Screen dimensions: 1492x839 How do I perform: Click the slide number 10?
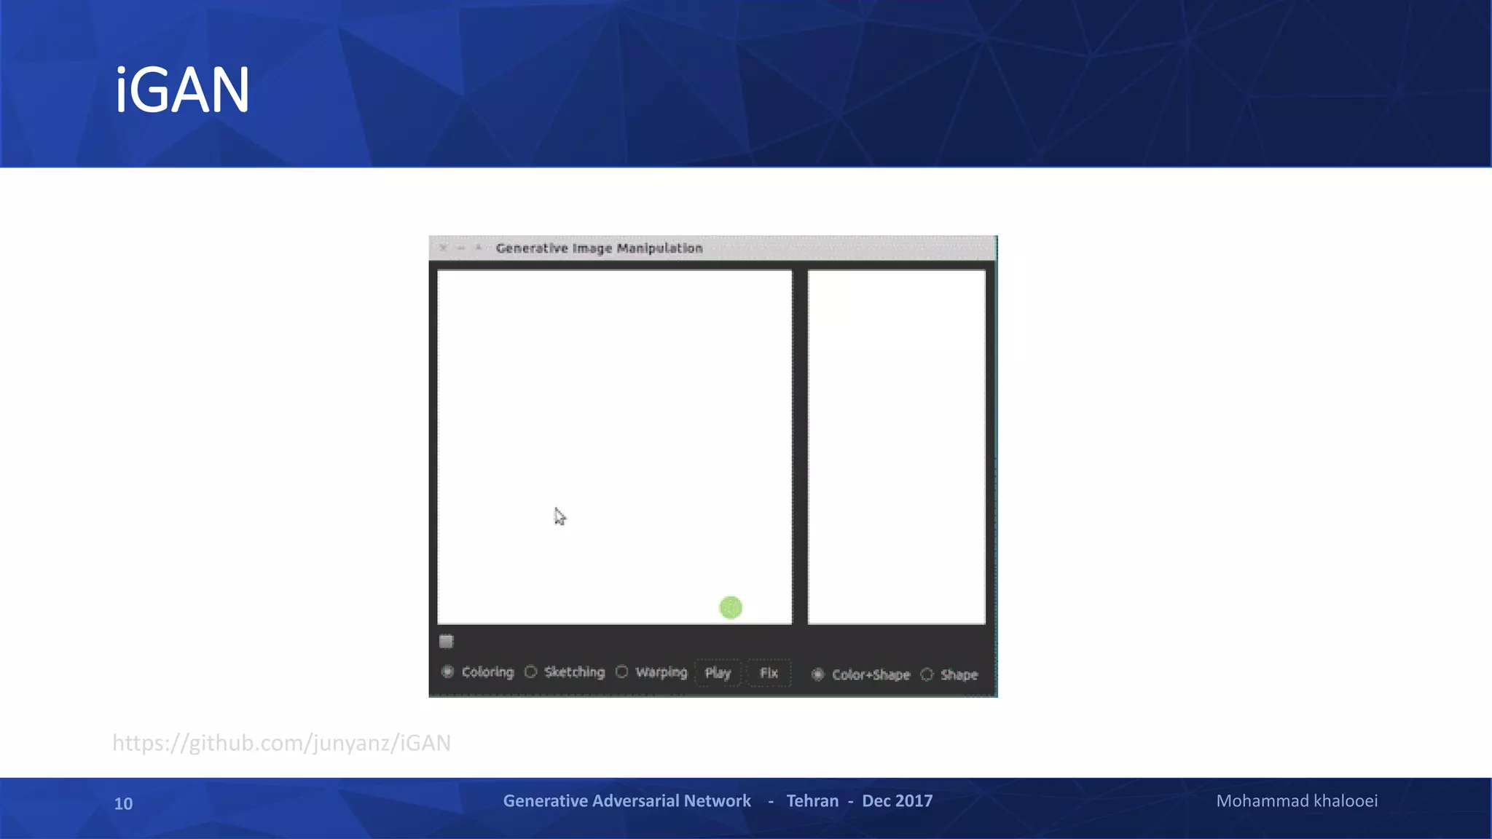pos(123,803)
